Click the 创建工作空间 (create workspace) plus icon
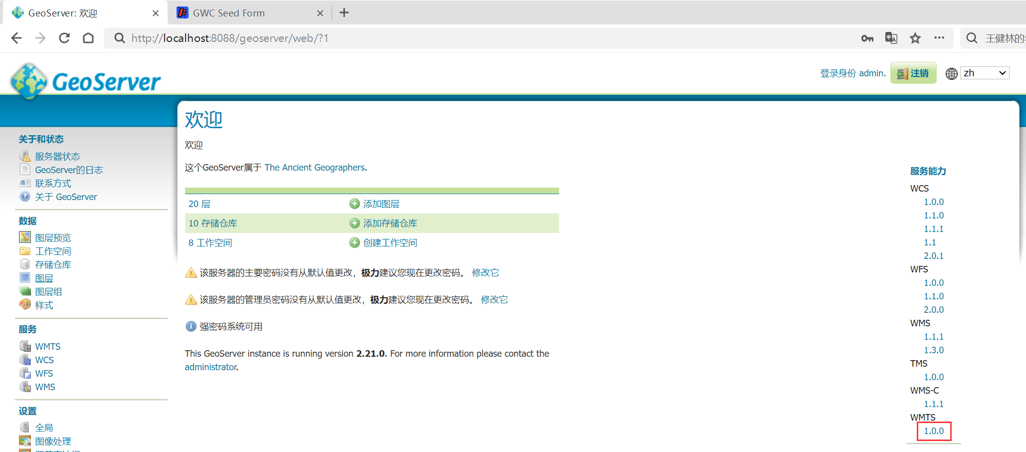1026x452 pixels. coord(355,242)
